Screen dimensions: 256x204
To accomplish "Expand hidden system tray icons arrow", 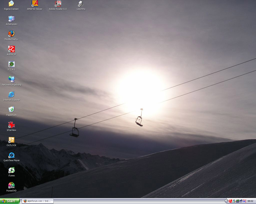I will pyautogui.click(x=226, y=201).
